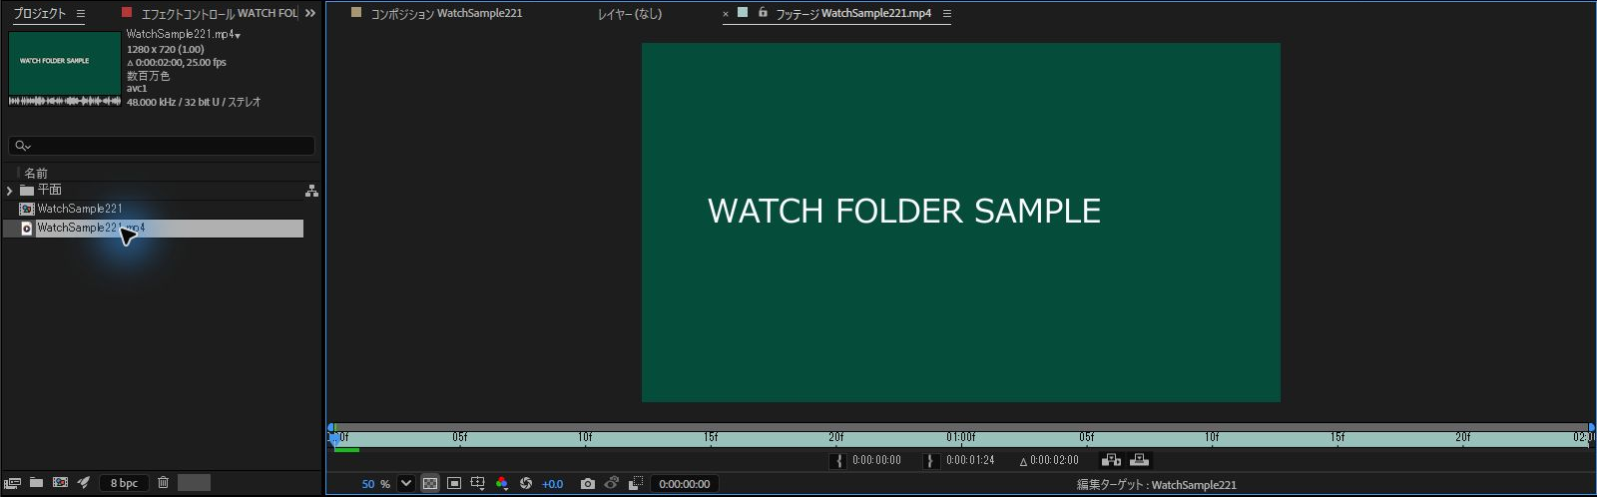The height and width of the screenshot is (497, 1597).
Task: Switch to the Project panel tab
Action: point(39,13)
